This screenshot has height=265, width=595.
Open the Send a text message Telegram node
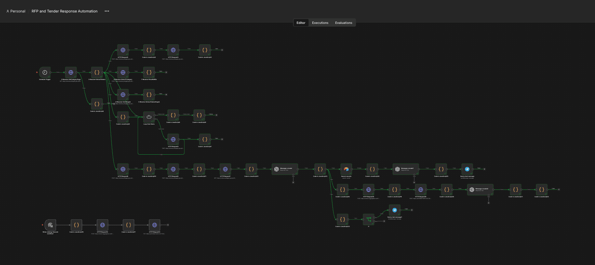[467, 169]
